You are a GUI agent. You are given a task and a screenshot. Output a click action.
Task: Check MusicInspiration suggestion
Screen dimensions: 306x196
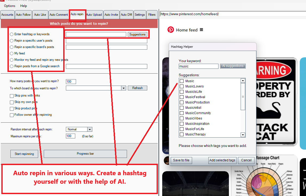(182, 124)
